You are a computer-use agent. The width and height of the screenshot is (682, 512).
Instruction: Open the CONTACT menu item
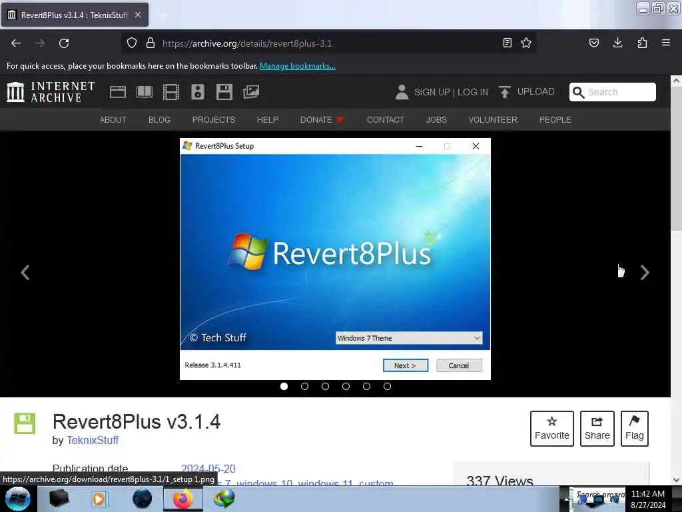[x=386, y=120]
